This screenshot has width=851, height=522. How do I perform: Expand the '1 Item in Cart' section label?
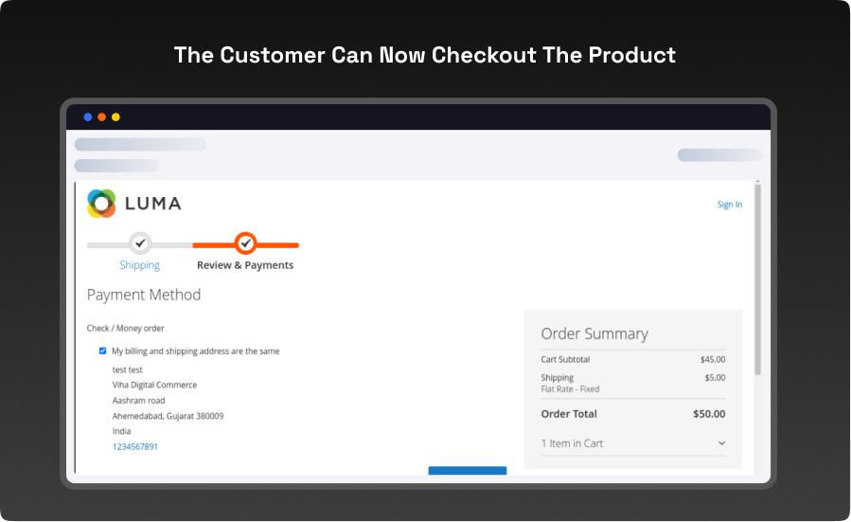pyautogui.click(x=572, y=443)
